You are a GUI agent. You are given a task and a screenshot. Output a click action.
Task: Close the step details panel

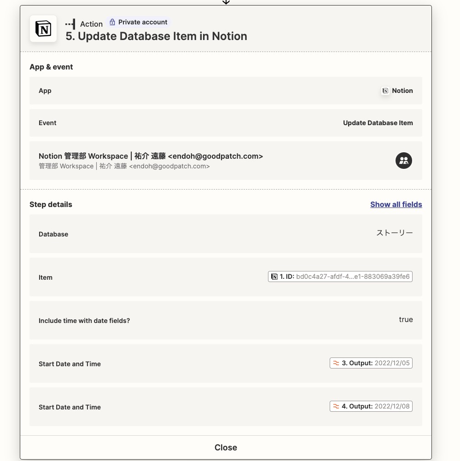click(x=226, y=447)
